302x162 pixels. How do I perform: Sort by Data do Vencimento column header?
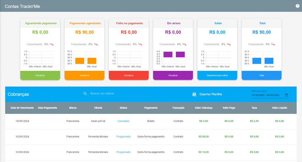pos(22,108)
